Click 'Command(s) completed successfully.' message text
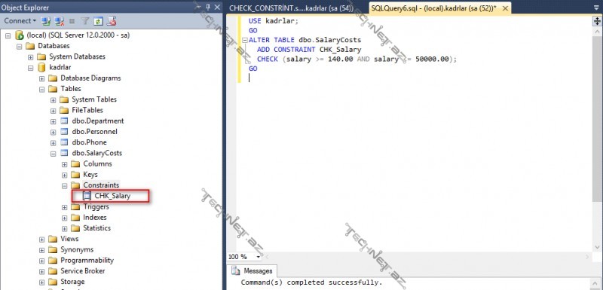This screenshot has height=290, width=603. pos(312,282)
